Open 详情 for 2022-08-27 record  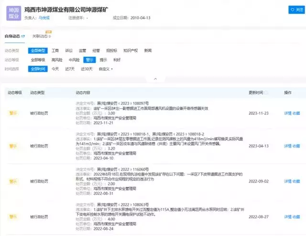pyautogui.click(x=288, y=217)
